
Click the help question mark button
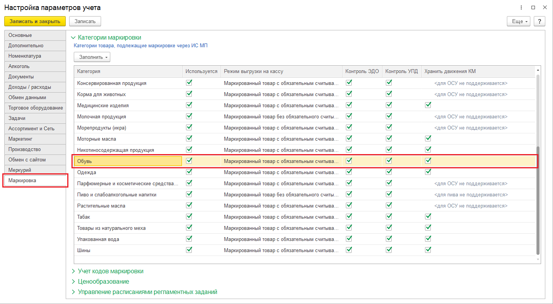click(540, 21)
